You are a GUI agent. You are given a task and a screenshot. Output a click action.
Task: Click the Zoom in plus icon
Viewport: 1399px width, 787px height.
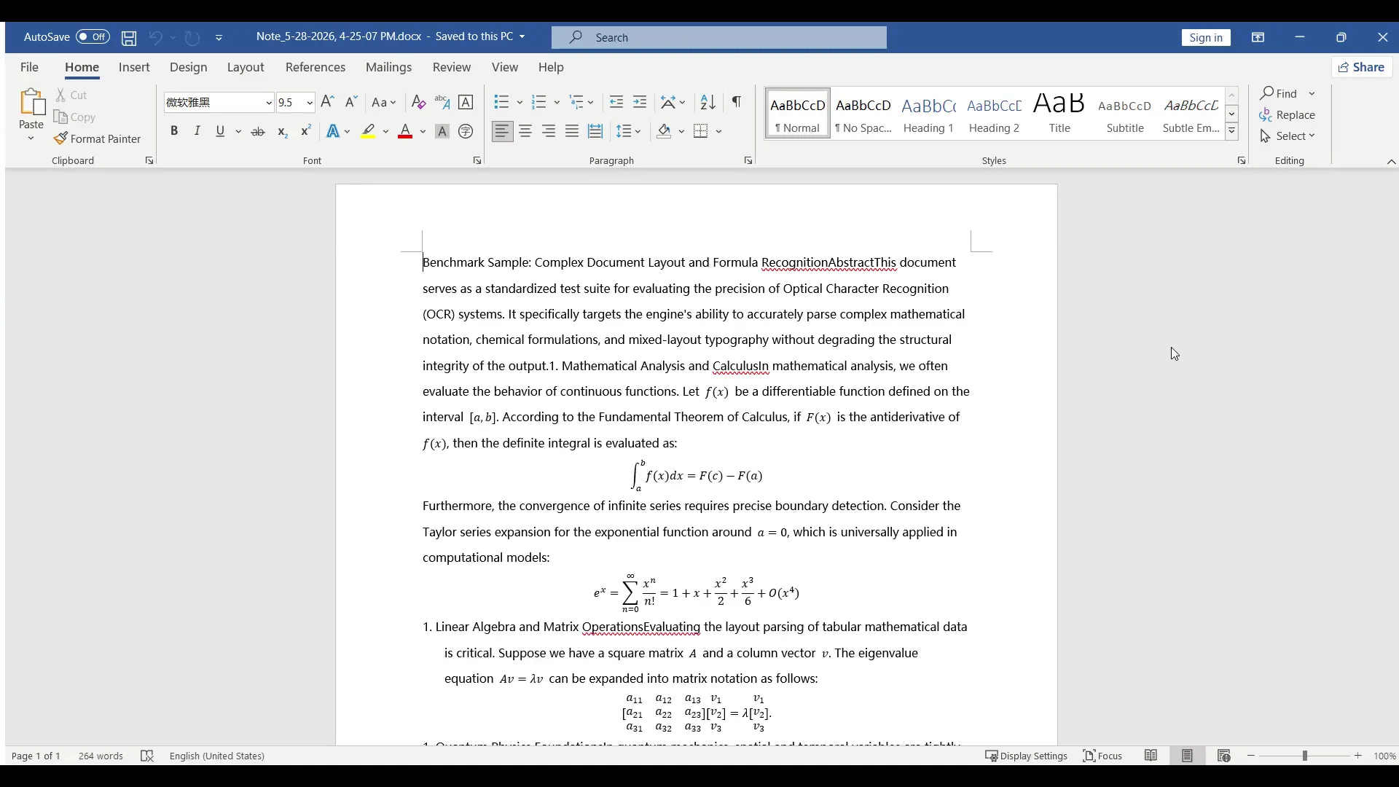click(1358, 756)
